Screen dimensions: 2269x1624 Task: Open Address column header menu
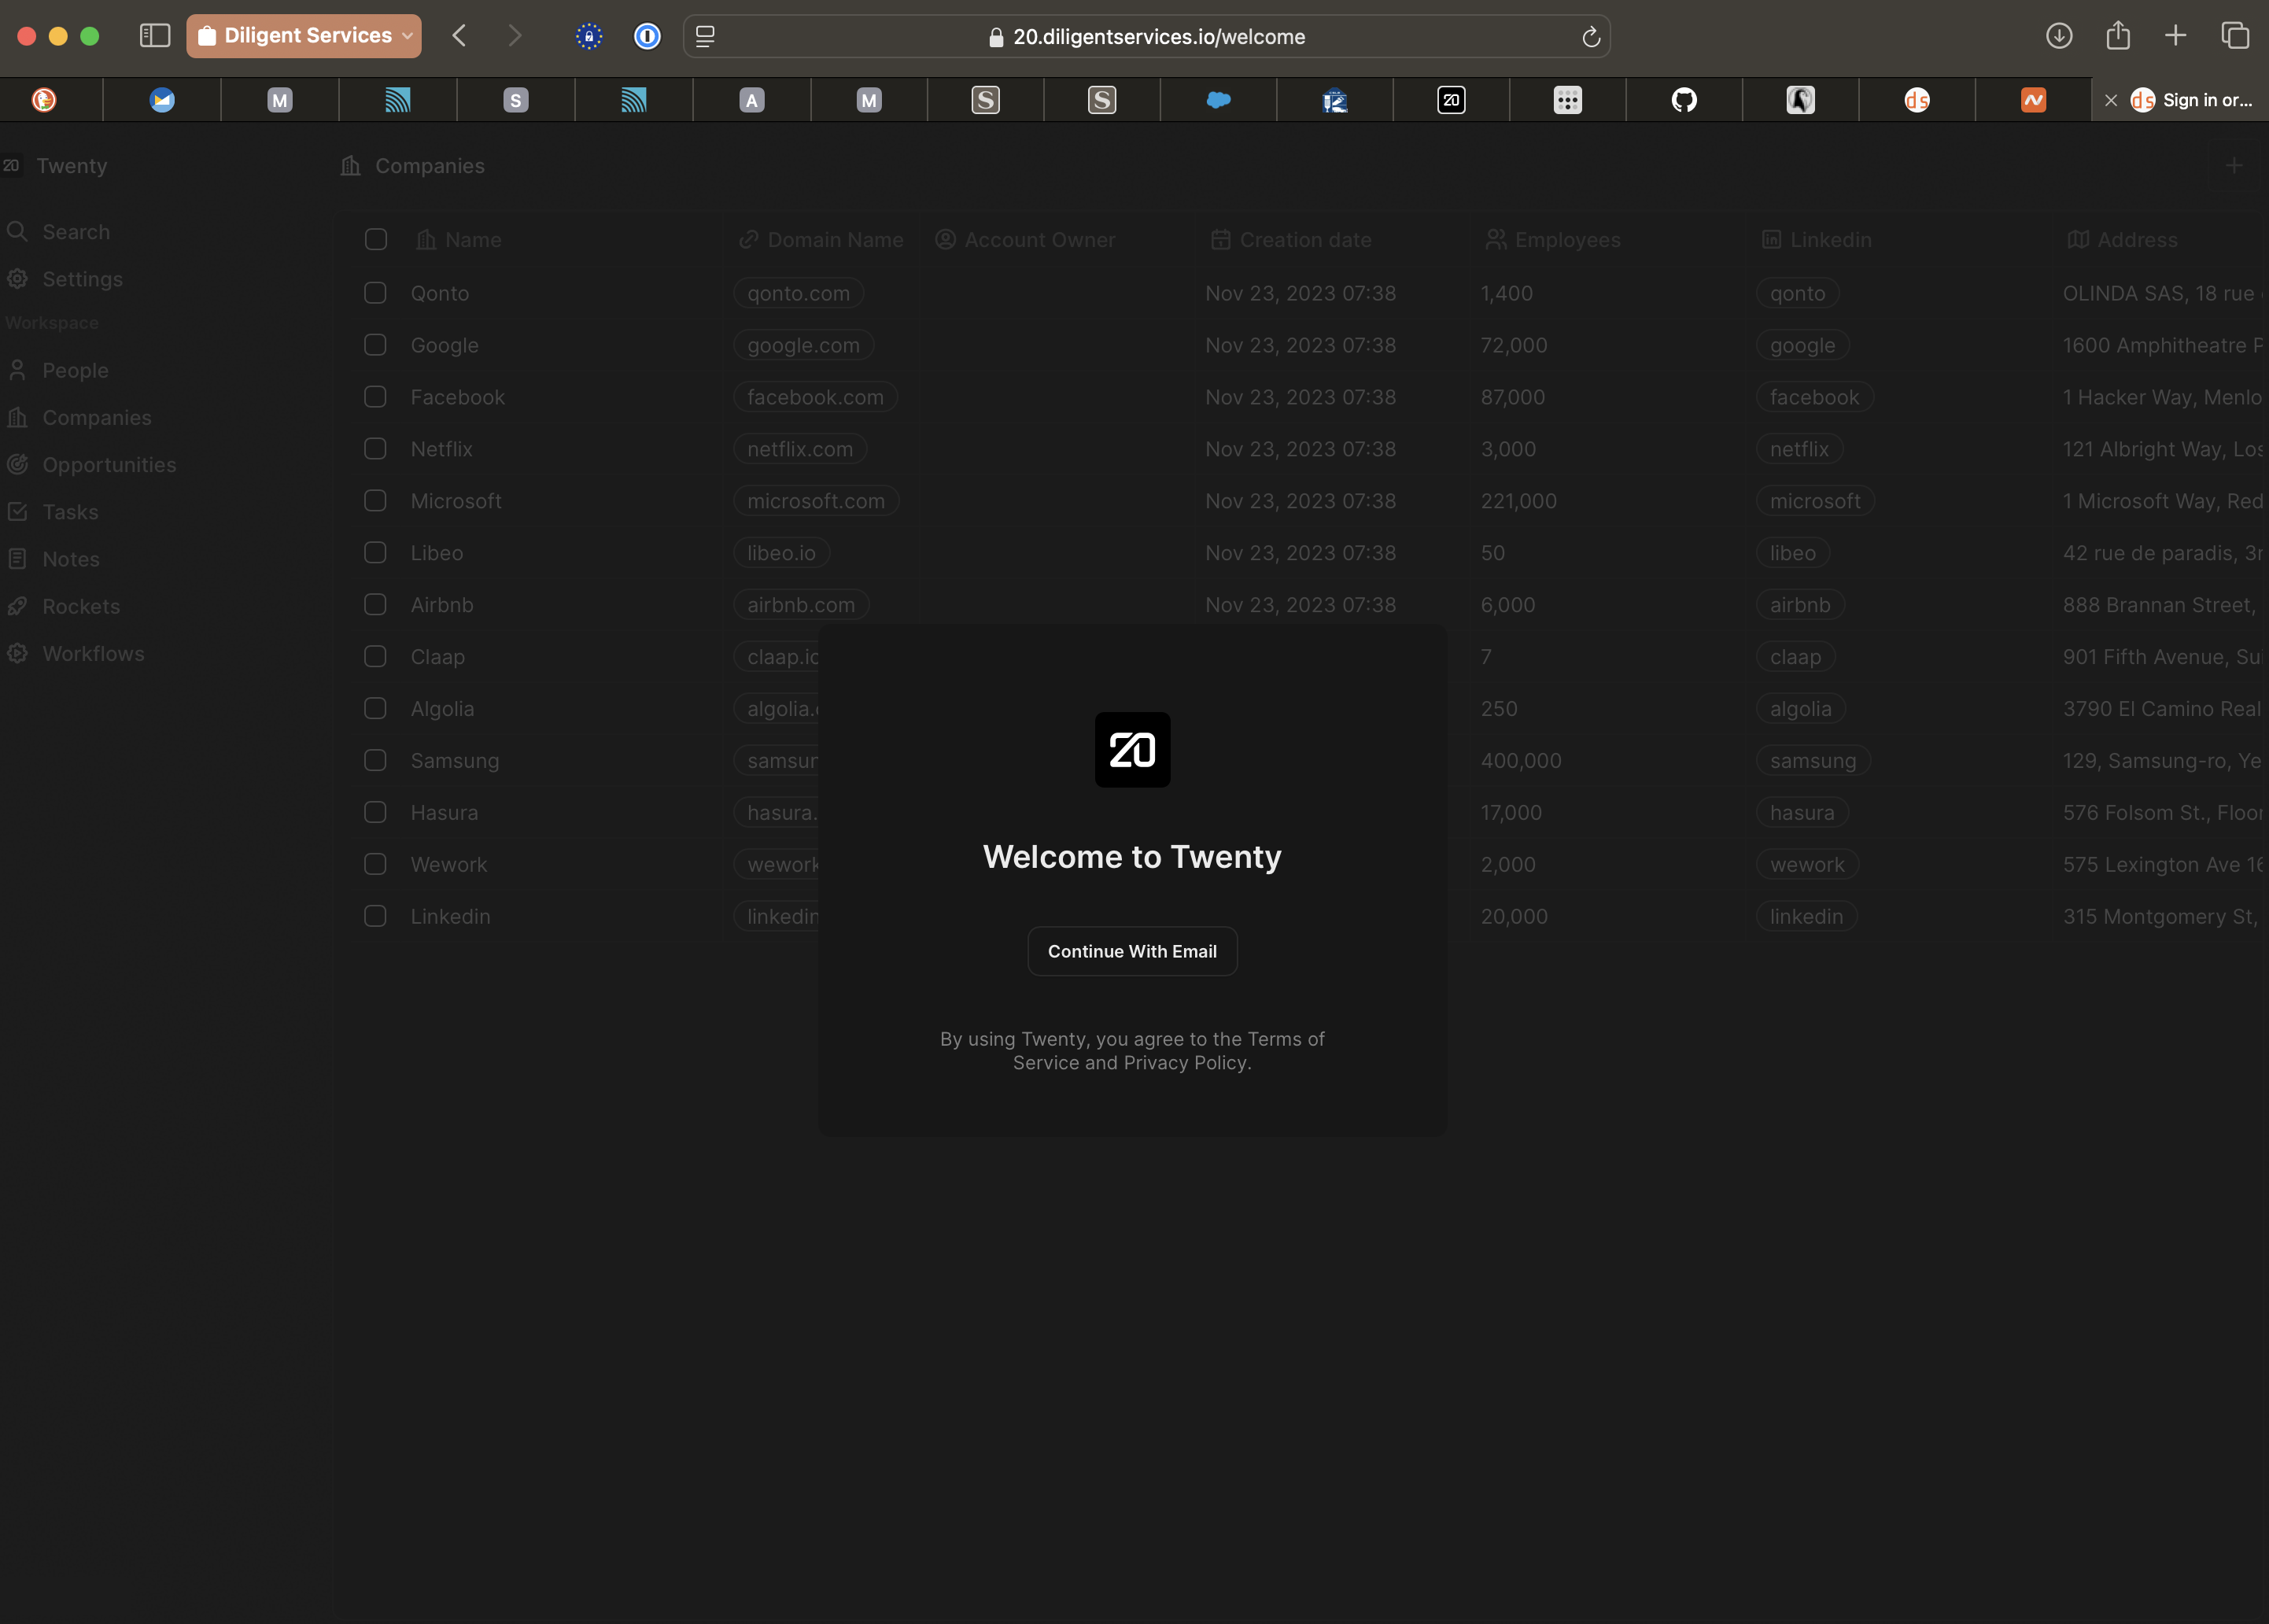[2123, 240]
